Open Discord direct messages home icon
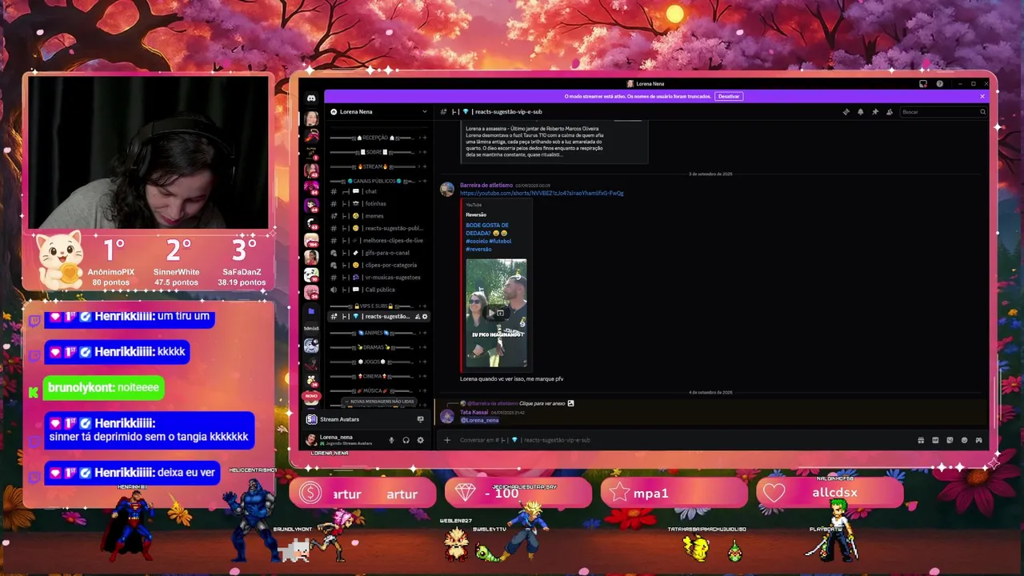This screenshot has width=1024, height=576. (311, 98)
